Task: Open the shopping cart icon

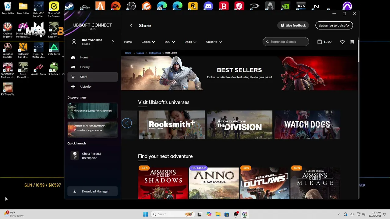Action: click(x=352, y=42)
